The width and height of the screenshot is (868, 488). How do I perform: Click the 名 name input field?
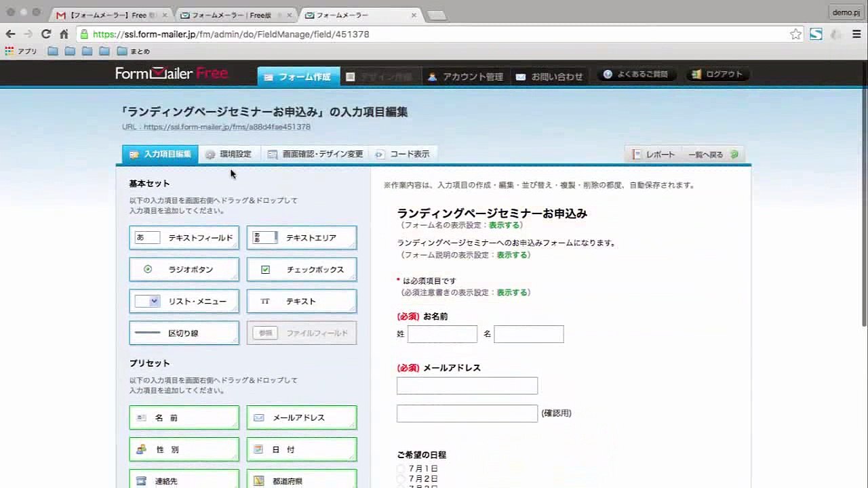coord(529,334)
